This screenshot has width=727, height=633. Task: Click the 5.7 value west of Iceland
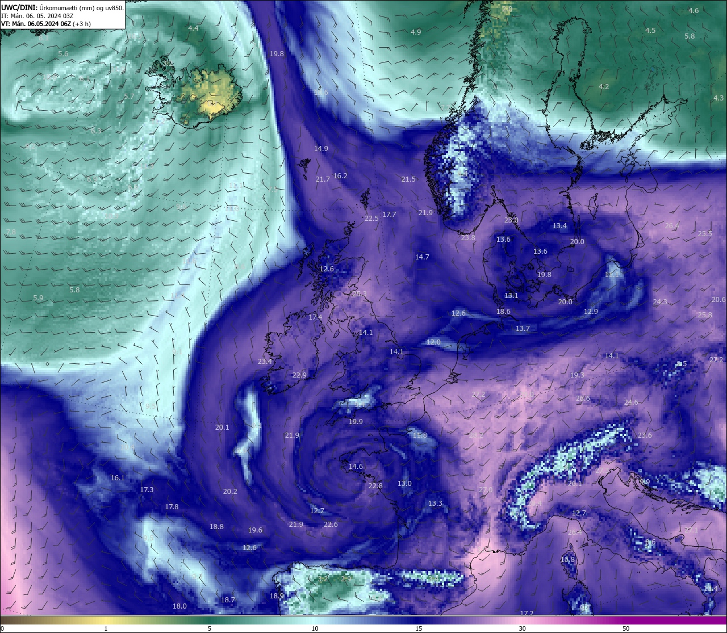[129, 96]
